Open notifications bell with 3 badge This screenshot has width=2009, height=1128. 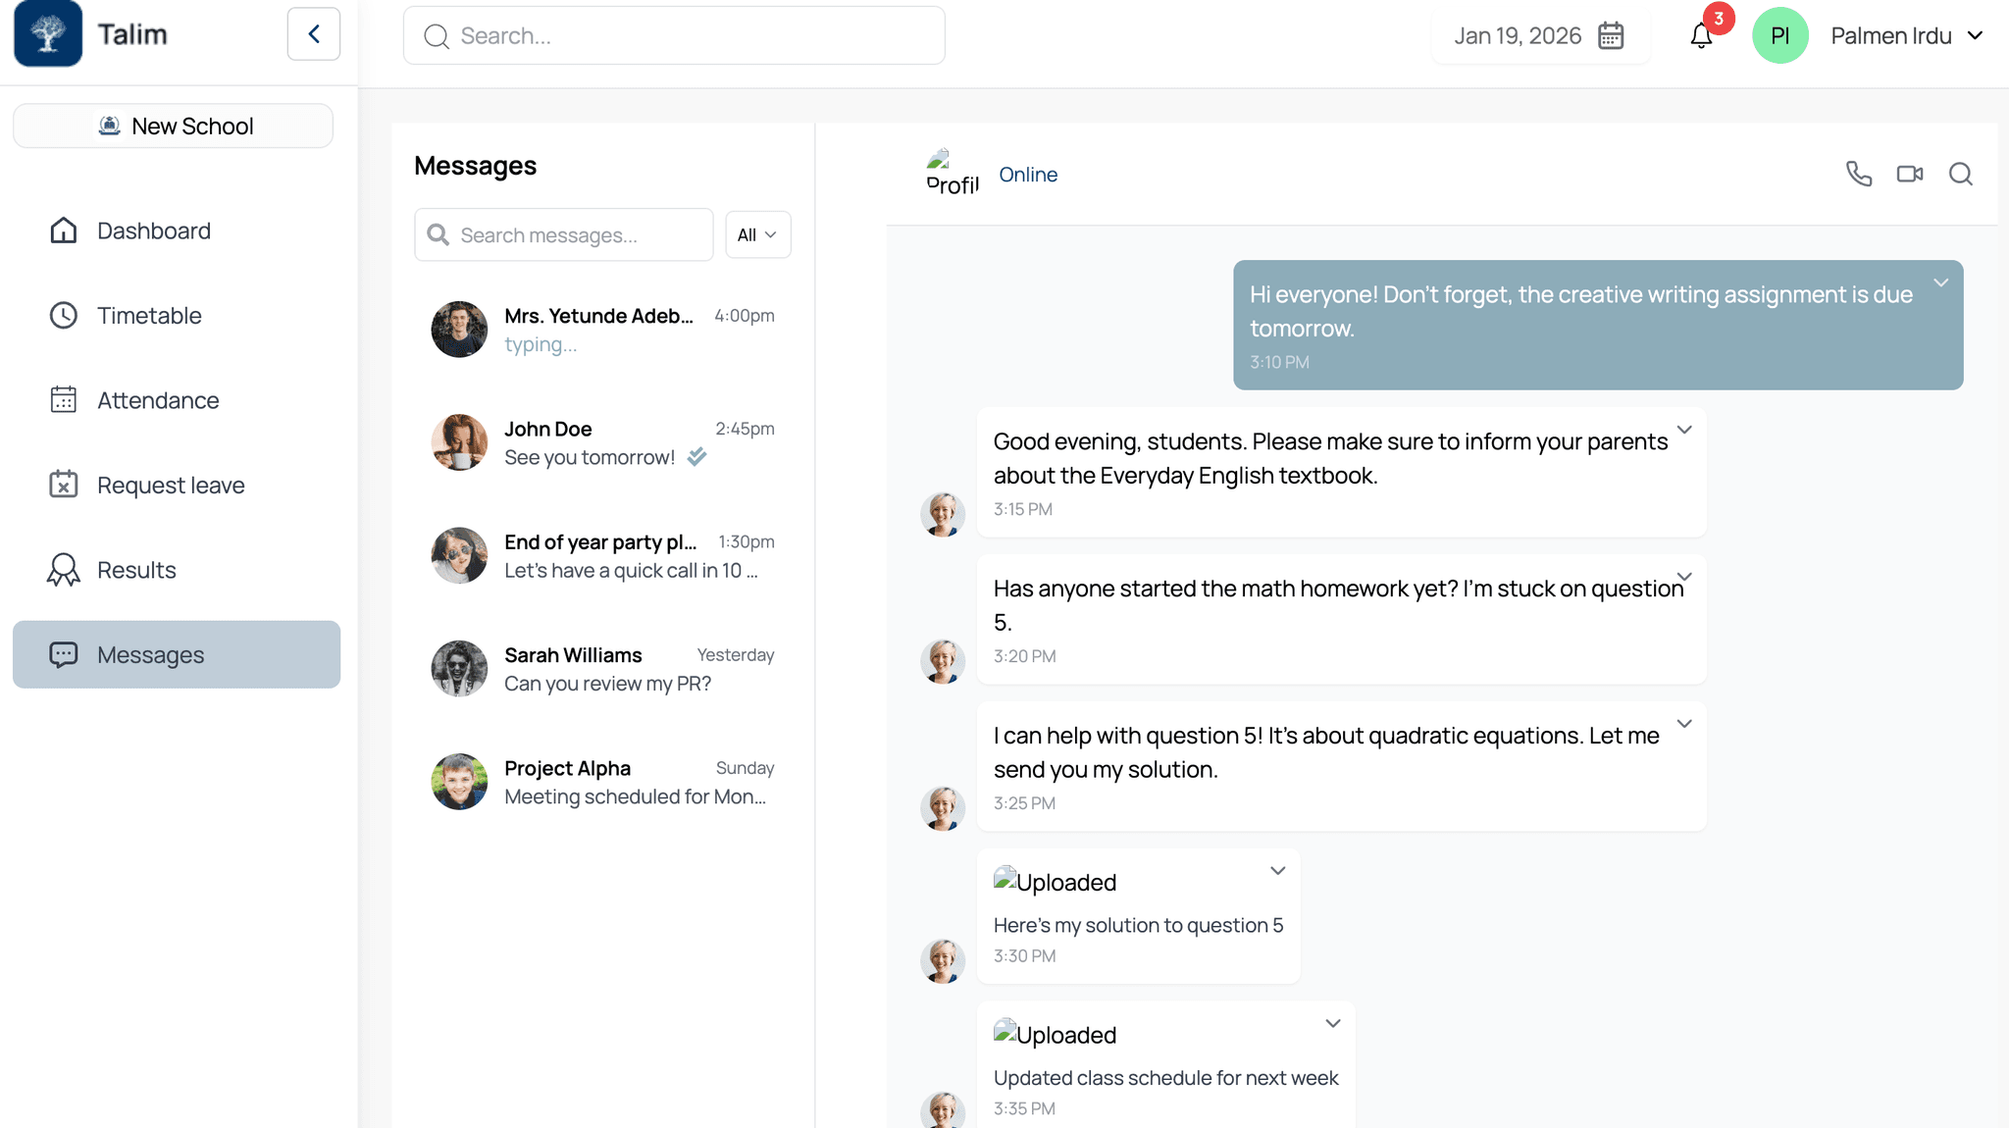click(1702, 36)
